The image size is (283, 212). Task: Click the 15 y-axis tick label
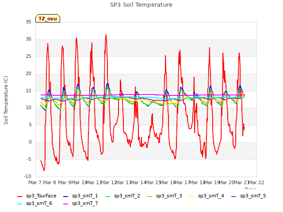pyautogui.click(x=28, y=91)
